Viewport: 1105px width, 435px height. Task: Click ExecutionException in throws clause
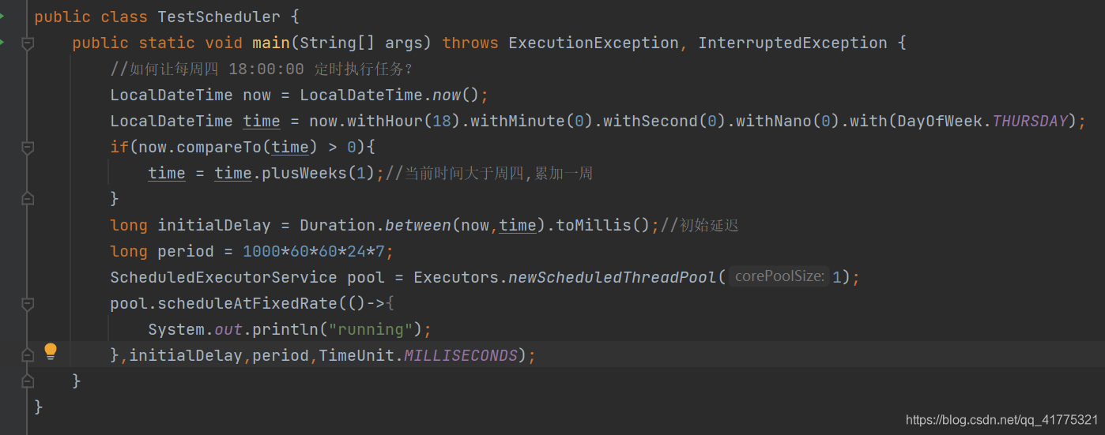[593, 43]
